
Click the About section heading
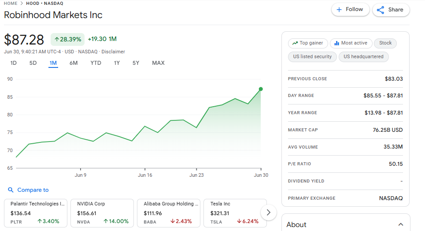(x=296, y=224)
